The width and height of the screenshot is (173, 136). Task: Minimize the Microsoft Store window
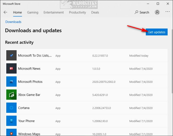(x=148, y=4)
